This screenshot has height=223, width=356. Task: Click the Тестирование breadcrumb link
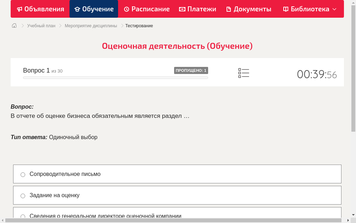coord(139,25)
